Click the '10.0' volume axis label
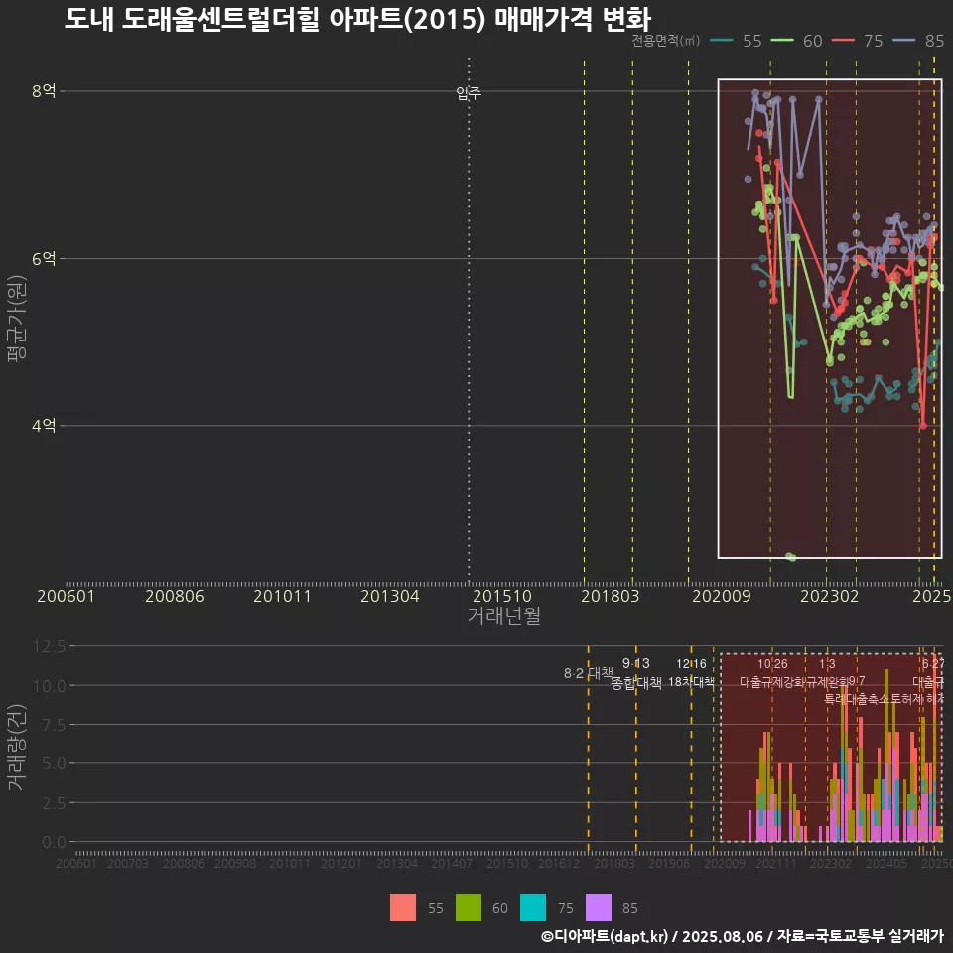 50,686
